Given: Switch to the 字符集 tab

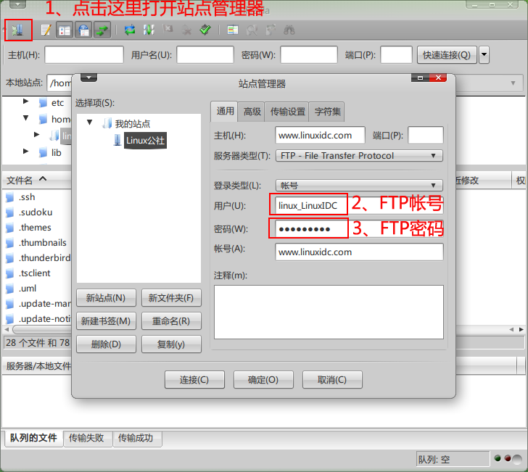Looking at the screenshot, I should click(x=327, y=112).
